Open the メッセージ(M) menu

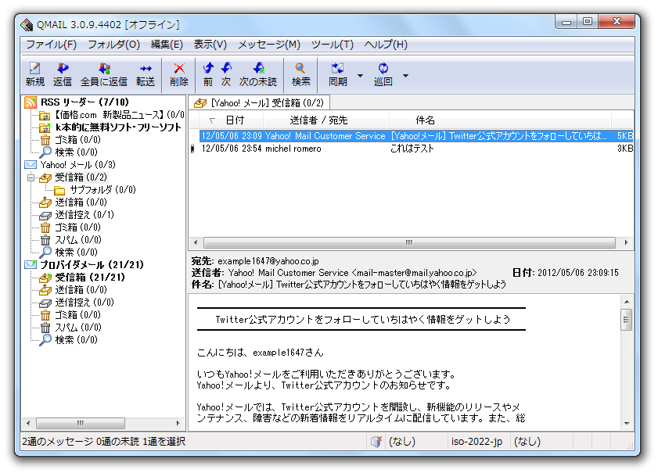[269, 45]
